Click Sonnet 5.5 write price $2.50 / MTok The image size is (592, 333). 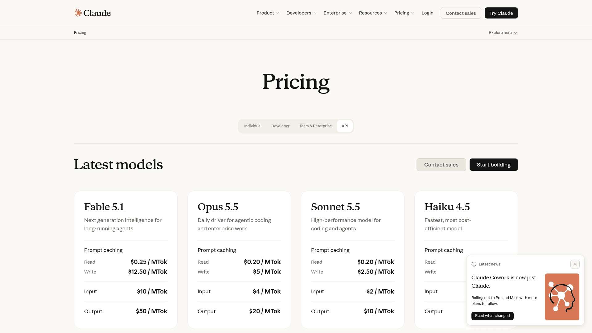[376, 272]
